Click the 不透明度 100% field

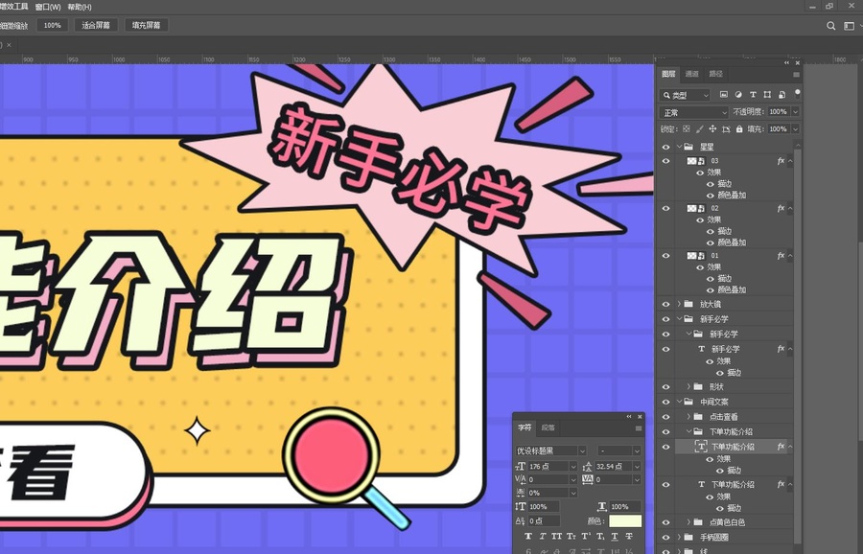pos(779,112)
